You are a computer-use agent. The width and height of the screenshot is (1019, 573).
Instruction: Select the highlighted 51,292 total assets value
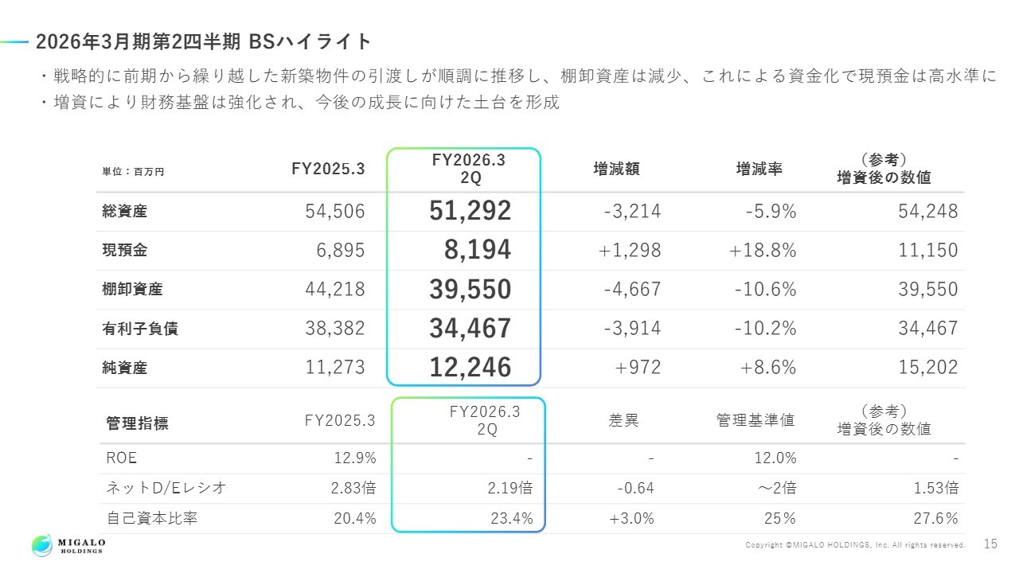(x=470, y=211)
